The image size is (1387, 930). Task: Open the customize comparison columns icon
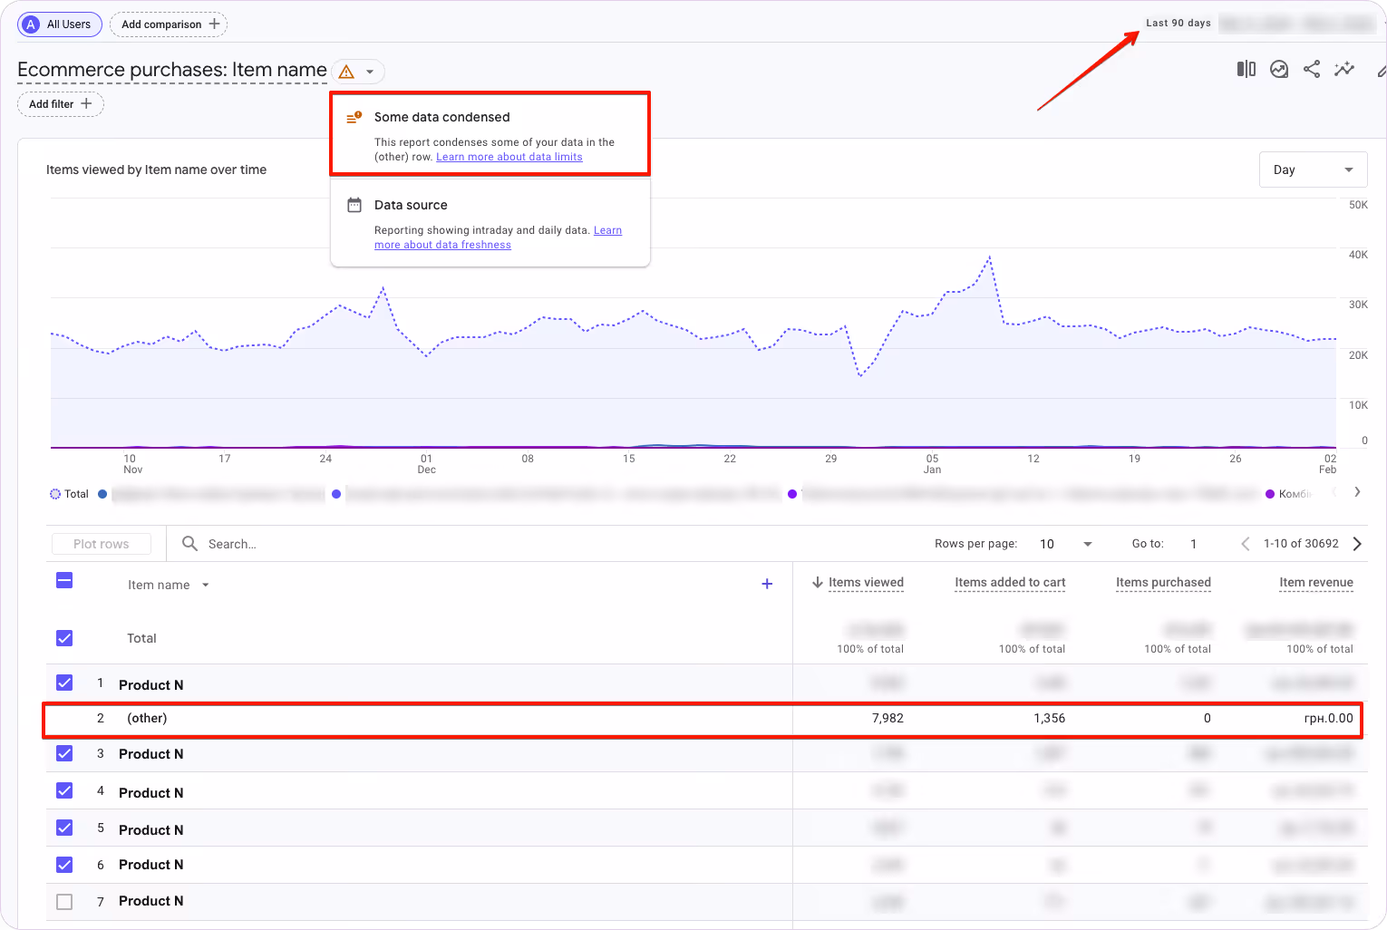tap(1246, 69)
